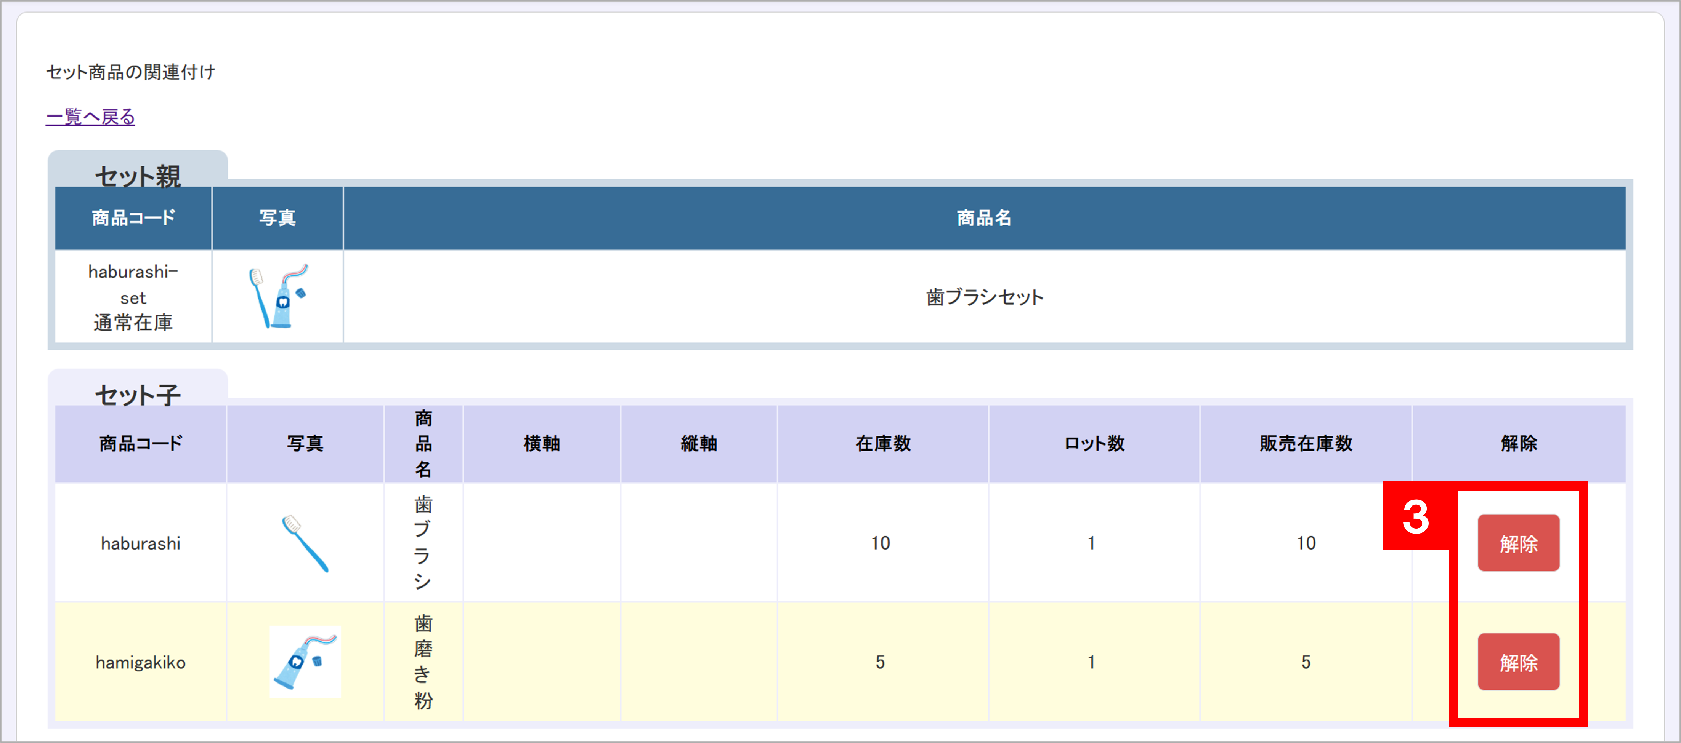Click 解除 button for haburashi row
This screenshot has width=1681, height=743.
click(1519, 543)
